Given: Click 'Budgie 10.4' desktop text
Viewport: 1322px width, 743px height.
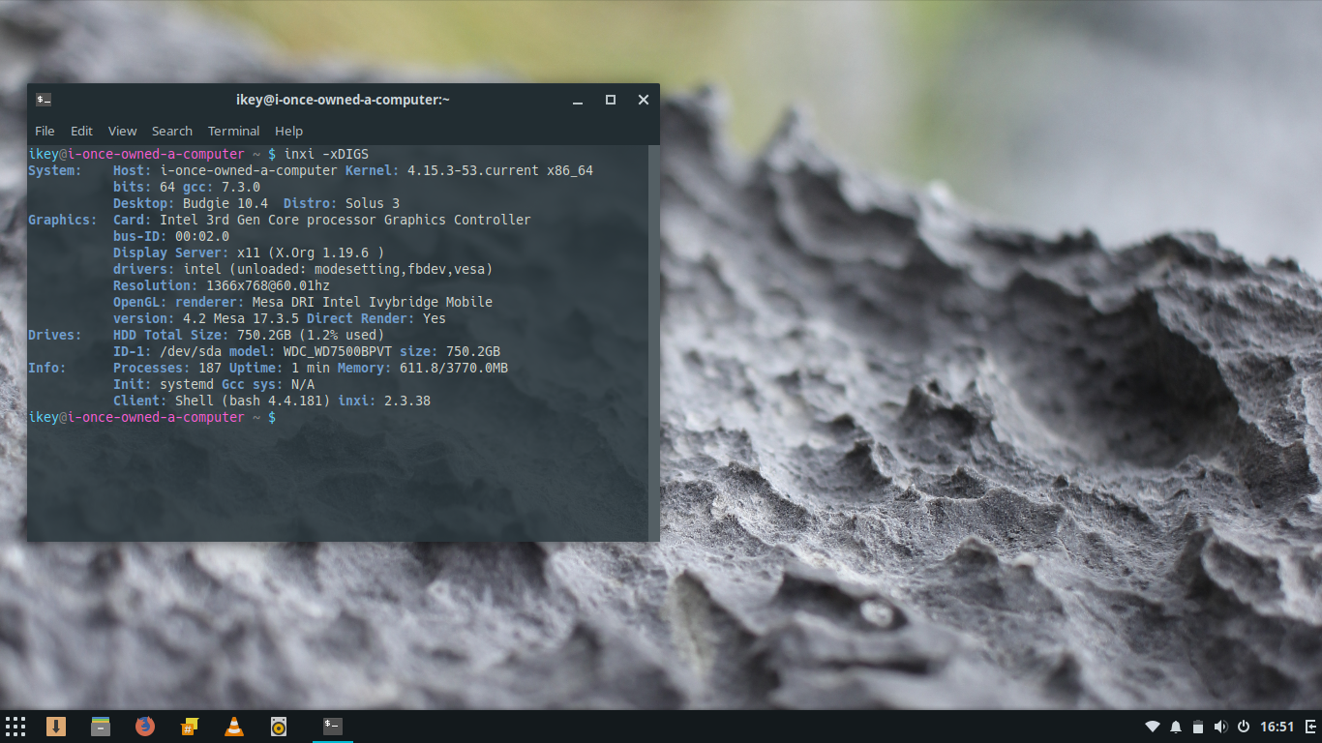Looking at the screenshot, I should pos(225,203).
